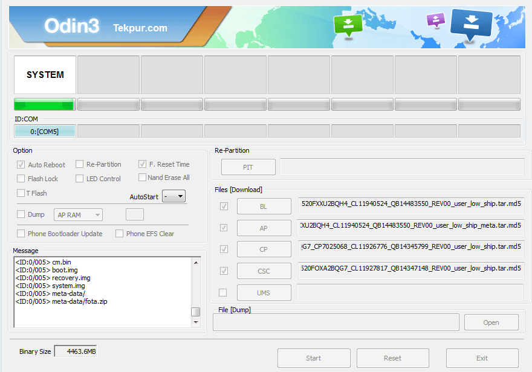Check Phone Bootloader Update
The height and width of the screenshot is (372, 532).
pyautogui.click(x=21, y=234)
